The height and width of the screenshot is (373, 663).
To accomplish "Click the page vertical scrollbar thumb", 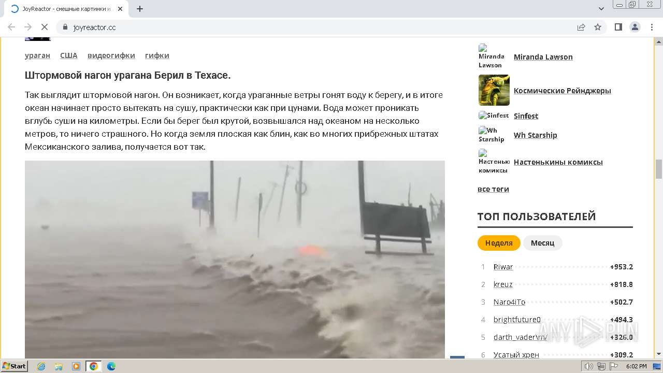I will coord(659,169).
